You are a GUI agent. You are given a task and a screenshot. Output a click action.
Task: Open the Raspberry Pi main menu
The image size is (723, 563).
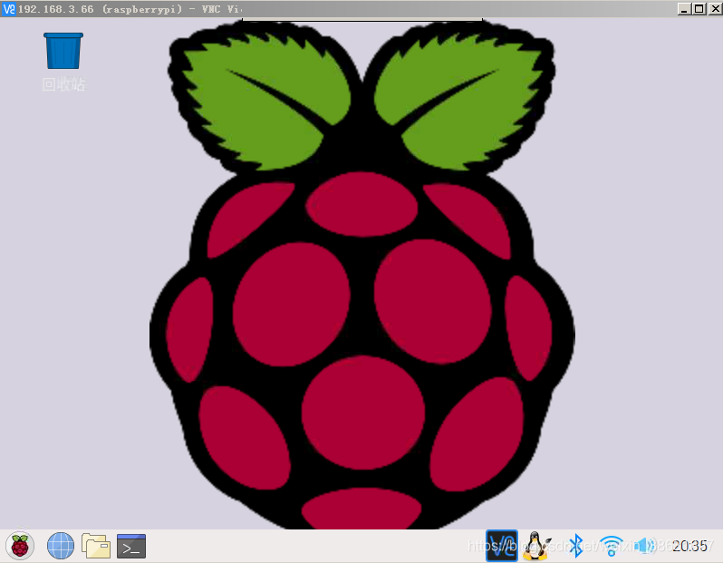coord(20,546)
